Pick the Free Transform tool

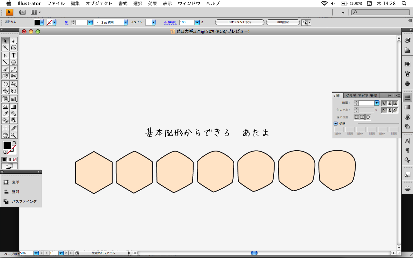coord(14,91)
